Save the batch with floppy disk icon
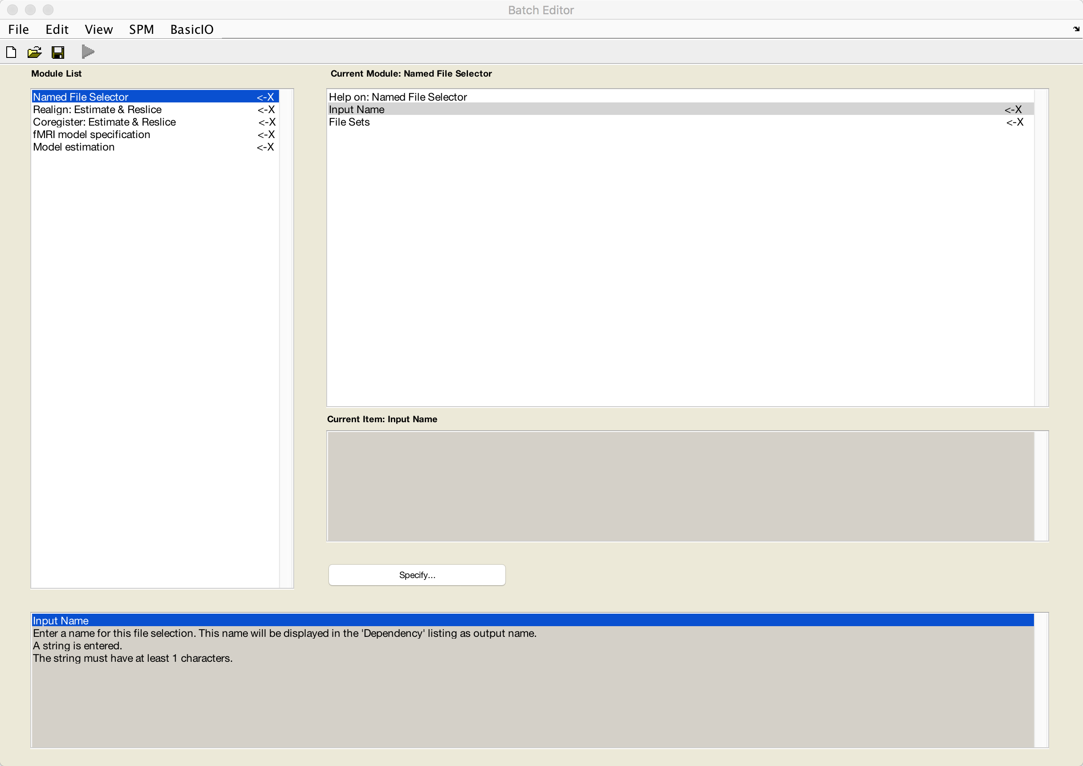This screenshot has width=1083, height=766. pos(58,52)
